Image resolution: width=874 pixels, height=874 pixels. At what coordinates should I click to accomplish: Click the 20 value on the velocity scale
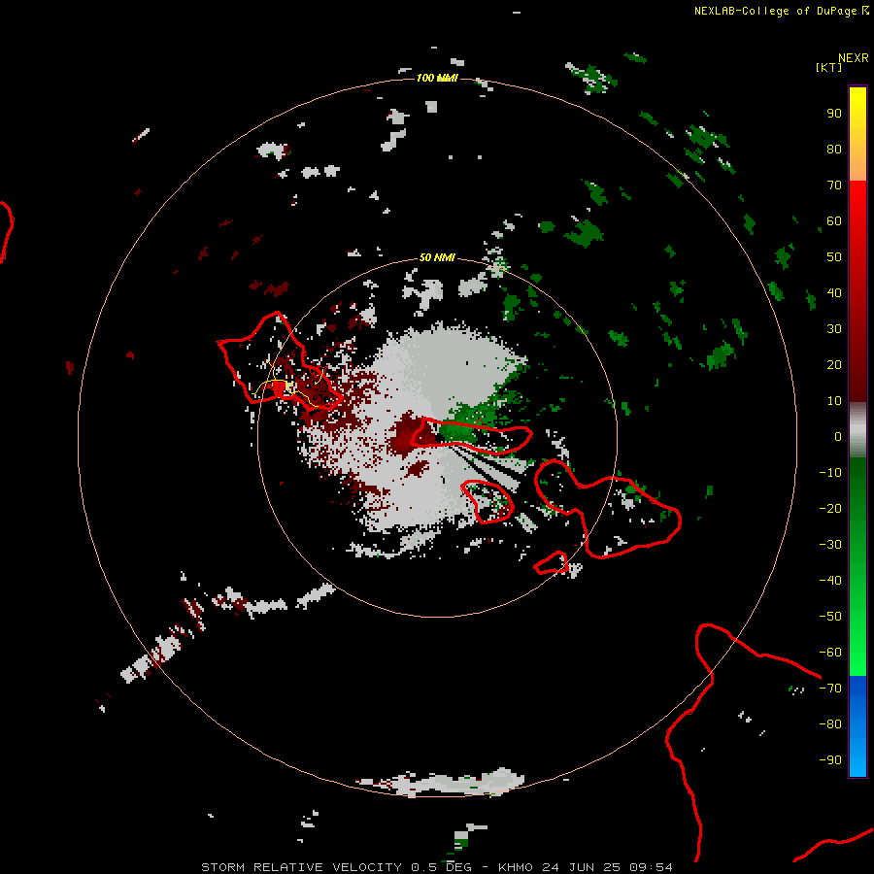[834, 364]
